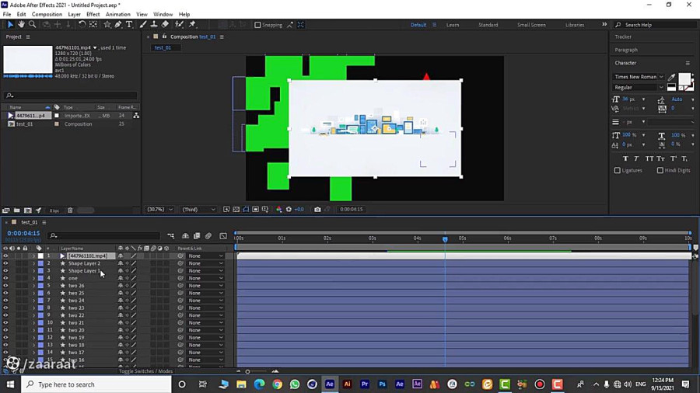This screenshot has width=700, height=393.
Task: Click the eyedropper in Character panel
Action: pos(672,77)
